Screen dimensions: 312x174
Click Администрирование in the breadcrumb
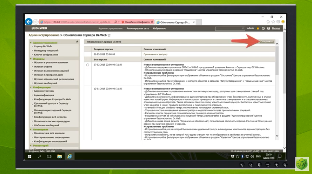pos(44,35)
